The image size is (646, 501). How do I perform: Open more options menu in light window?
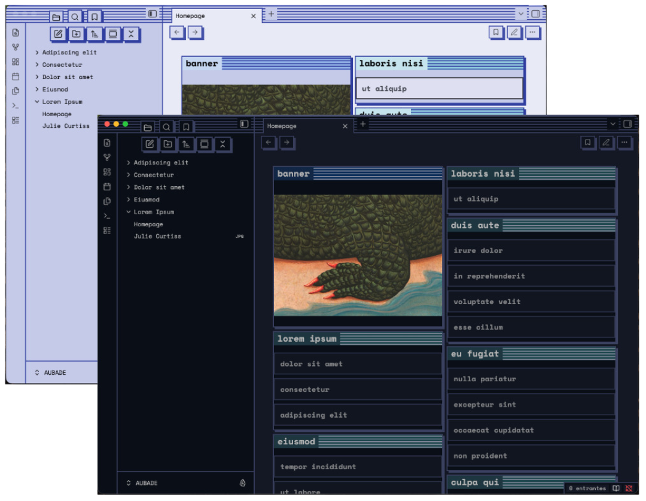pyautogui.click(x=532, y=32)
